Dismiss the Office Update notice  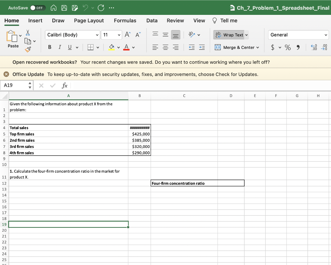pyautogui.click(x=6, y=74)
